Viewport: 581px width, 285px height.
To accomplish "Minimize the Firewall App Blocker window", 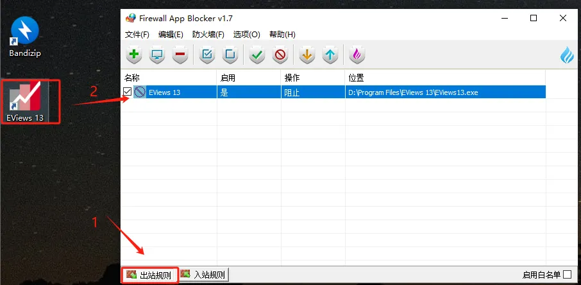I will click(504, 18).
